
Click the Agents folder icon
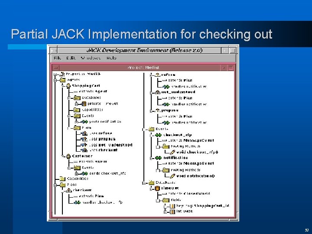point(63,80)
